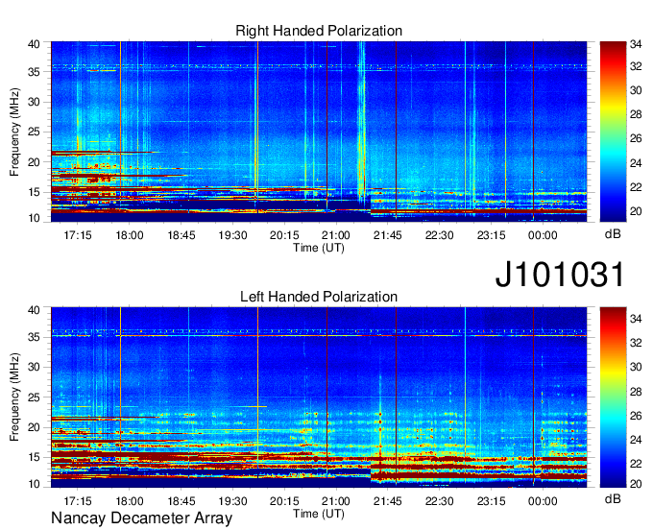Click the 23:15 time tick on the right-handed plot
The width and height of the screenshot is (653, 530).
coord(491,235)
